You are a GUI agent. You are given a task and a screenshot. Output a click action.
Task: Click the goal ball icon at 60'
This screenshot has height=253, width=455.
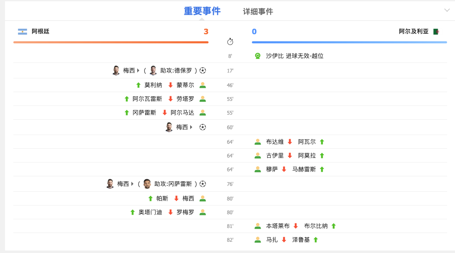[x=203, y=127]
